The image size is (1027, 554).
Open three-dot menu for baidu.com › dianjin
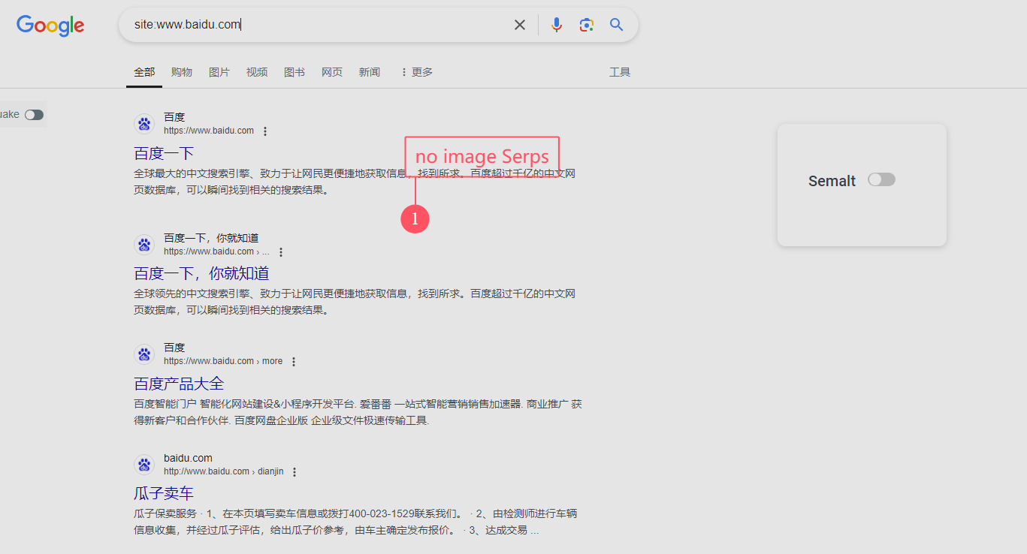pyautogui.click(x=295, y=472)
